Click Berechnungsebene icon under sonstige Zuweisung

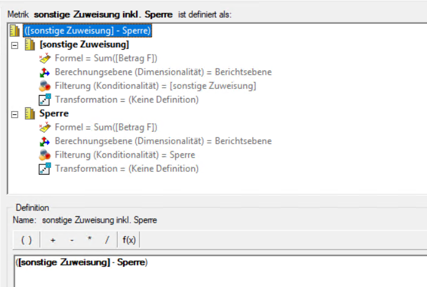pos(44,72)
